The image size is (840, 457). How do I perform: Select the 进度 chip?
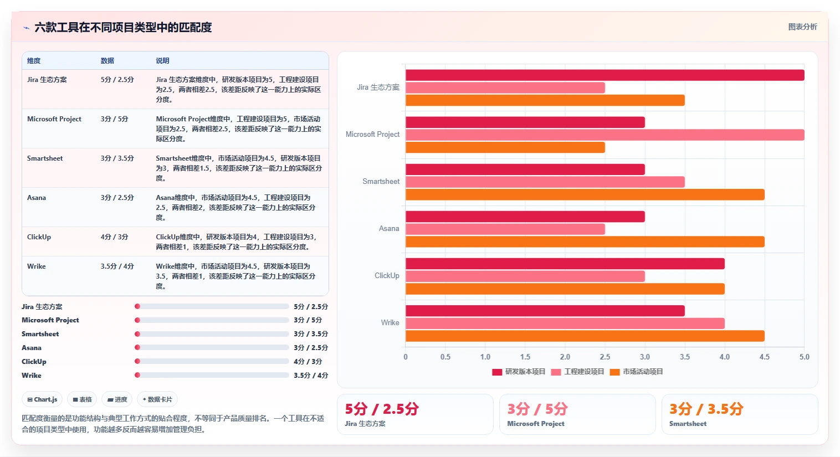click(x=117, y=399)
